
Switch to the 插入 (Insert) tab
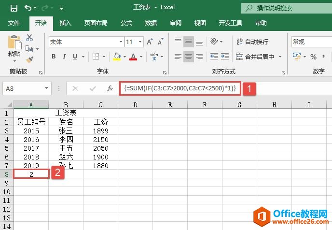click(65, 23)
